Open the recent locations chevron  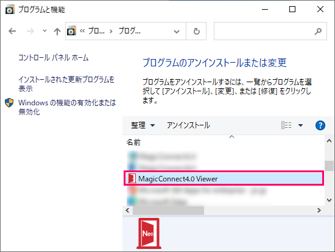coord(44,31)
